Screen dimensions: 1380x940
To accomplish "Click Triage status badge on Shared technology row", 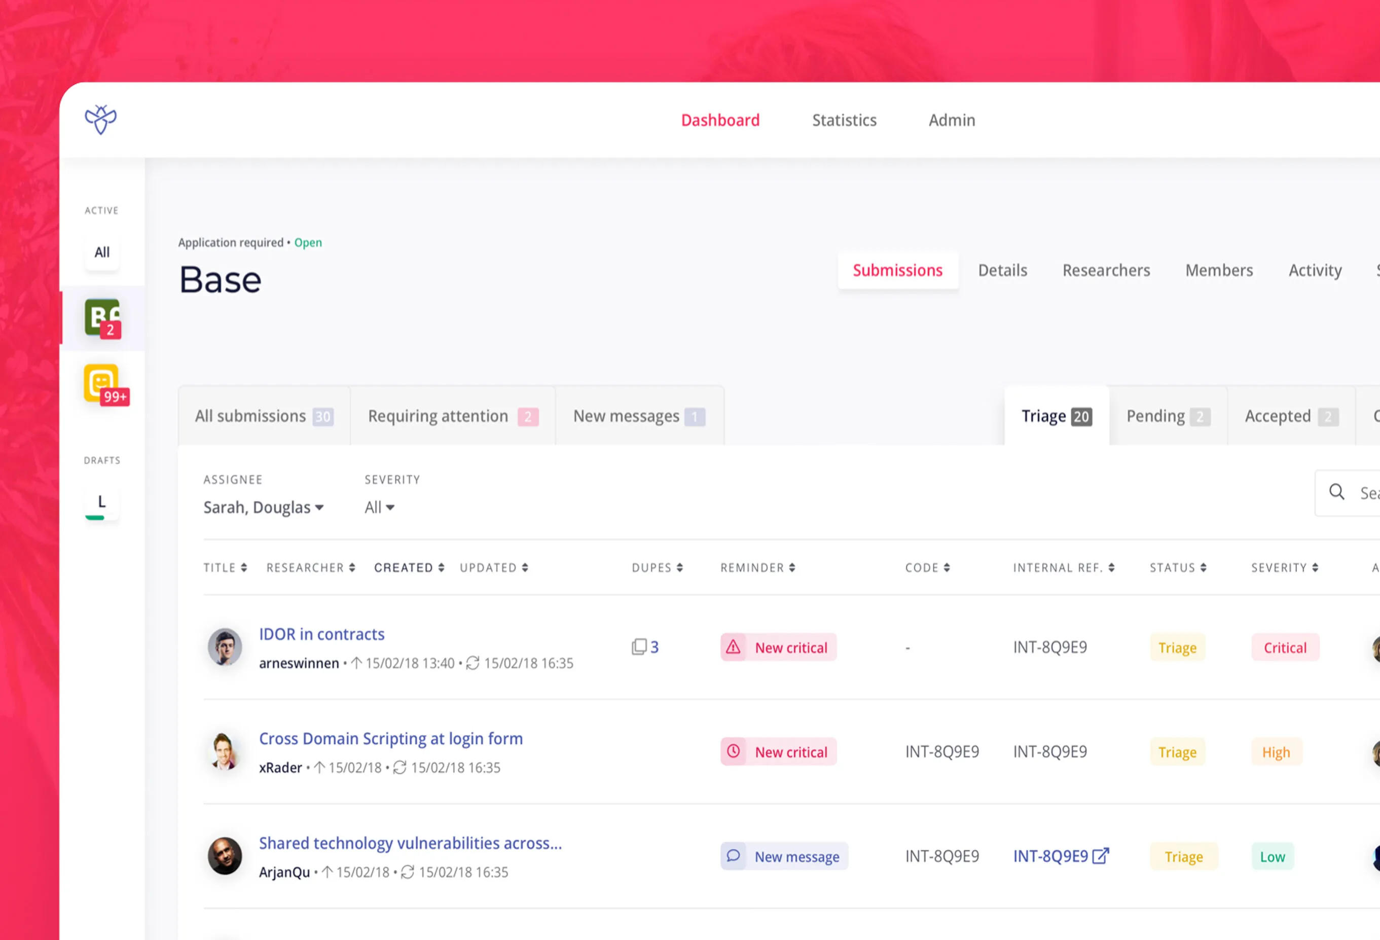I will tap(1183, 856).
